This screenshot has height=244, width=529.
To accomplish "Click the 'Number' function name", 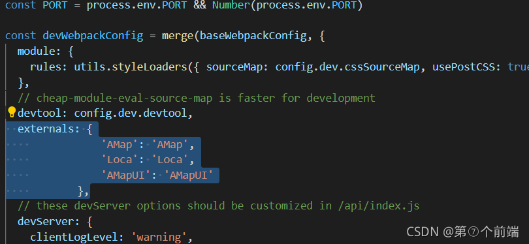I will point(231,5).
